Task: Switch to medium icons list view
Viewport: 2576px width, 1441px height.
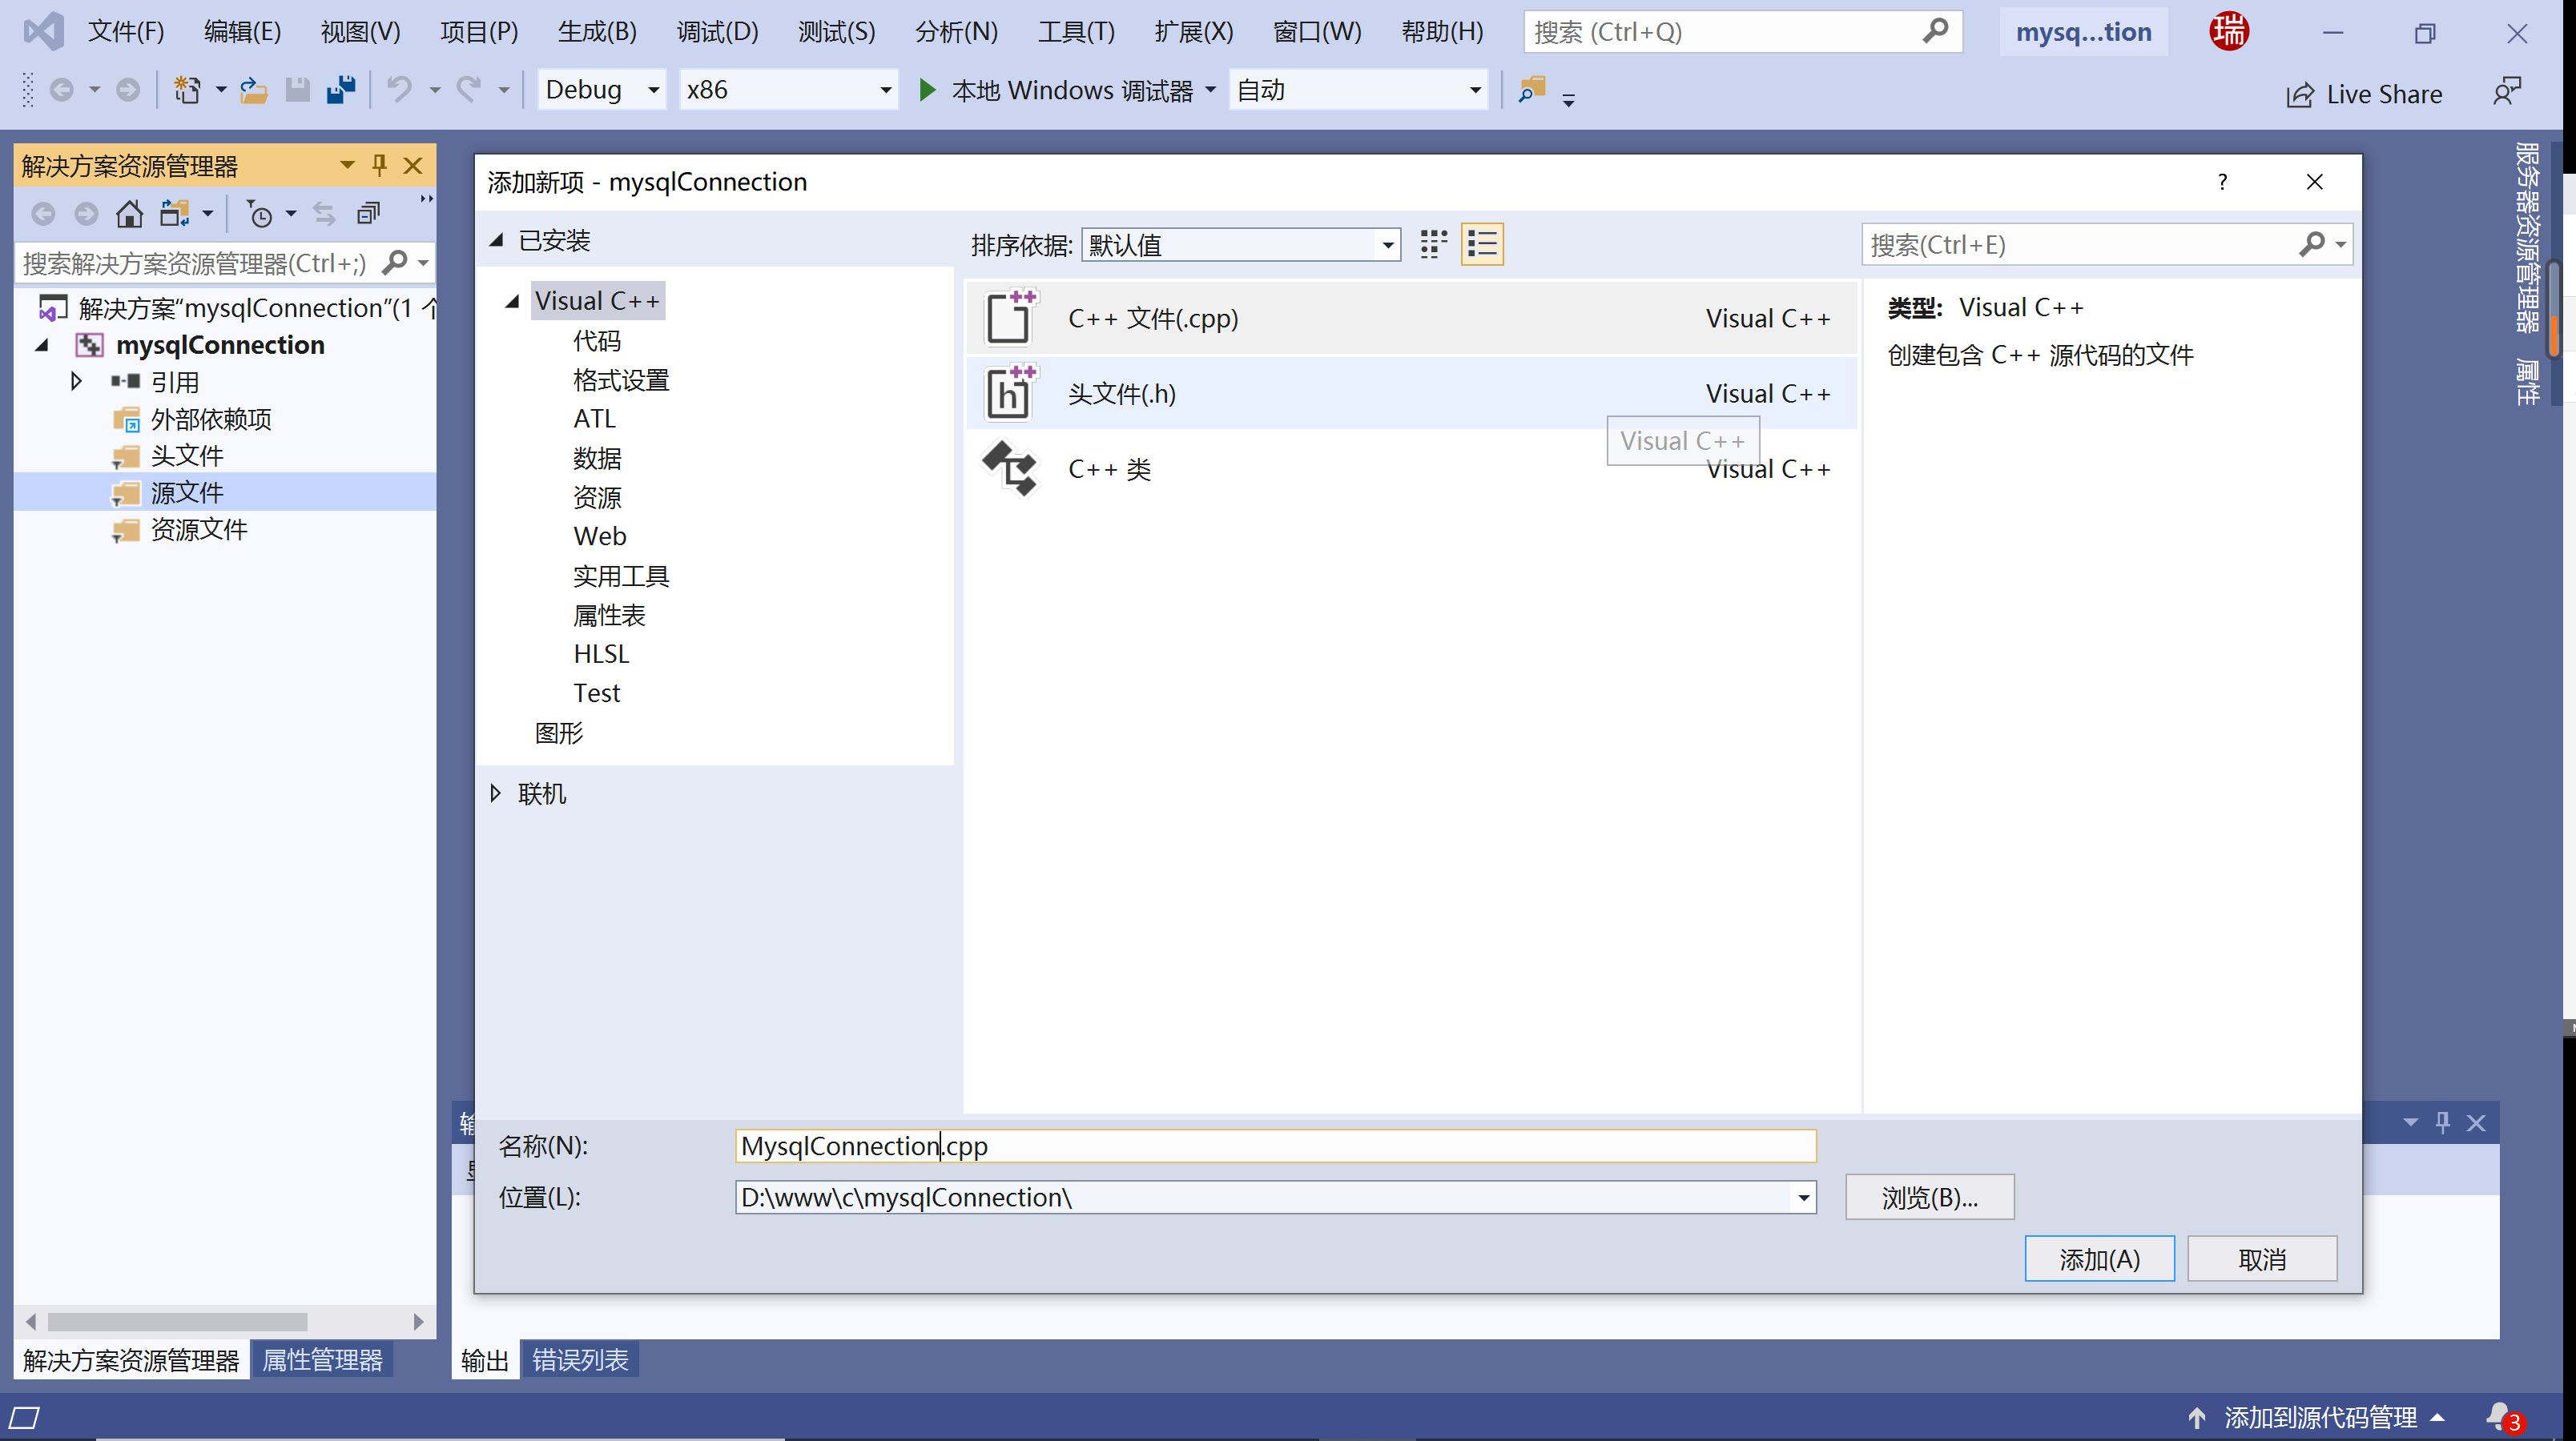Action: [1482, 245]
